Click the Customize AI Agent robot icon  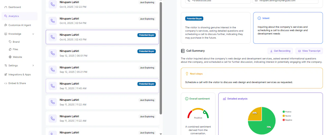[x=6, y=25]
